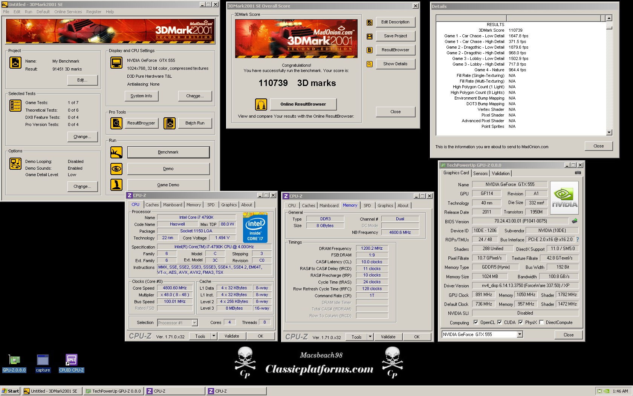
Task: Open the CPUID CPU-Z desktop shortcut
Action: tap(71, 363)
